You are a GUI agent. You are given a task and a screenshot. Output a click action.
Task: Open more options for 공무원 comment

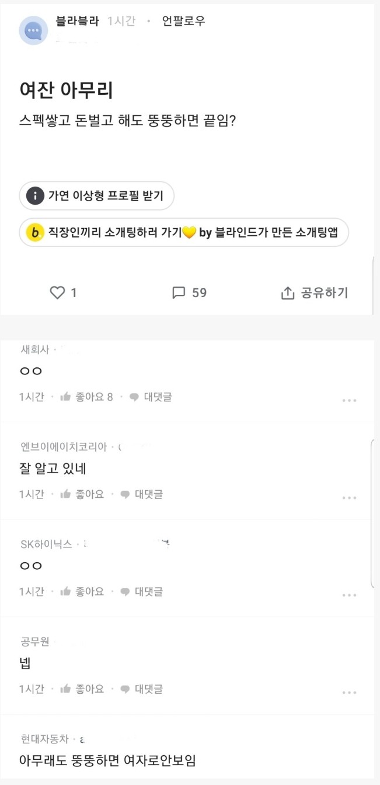[349, 693]
